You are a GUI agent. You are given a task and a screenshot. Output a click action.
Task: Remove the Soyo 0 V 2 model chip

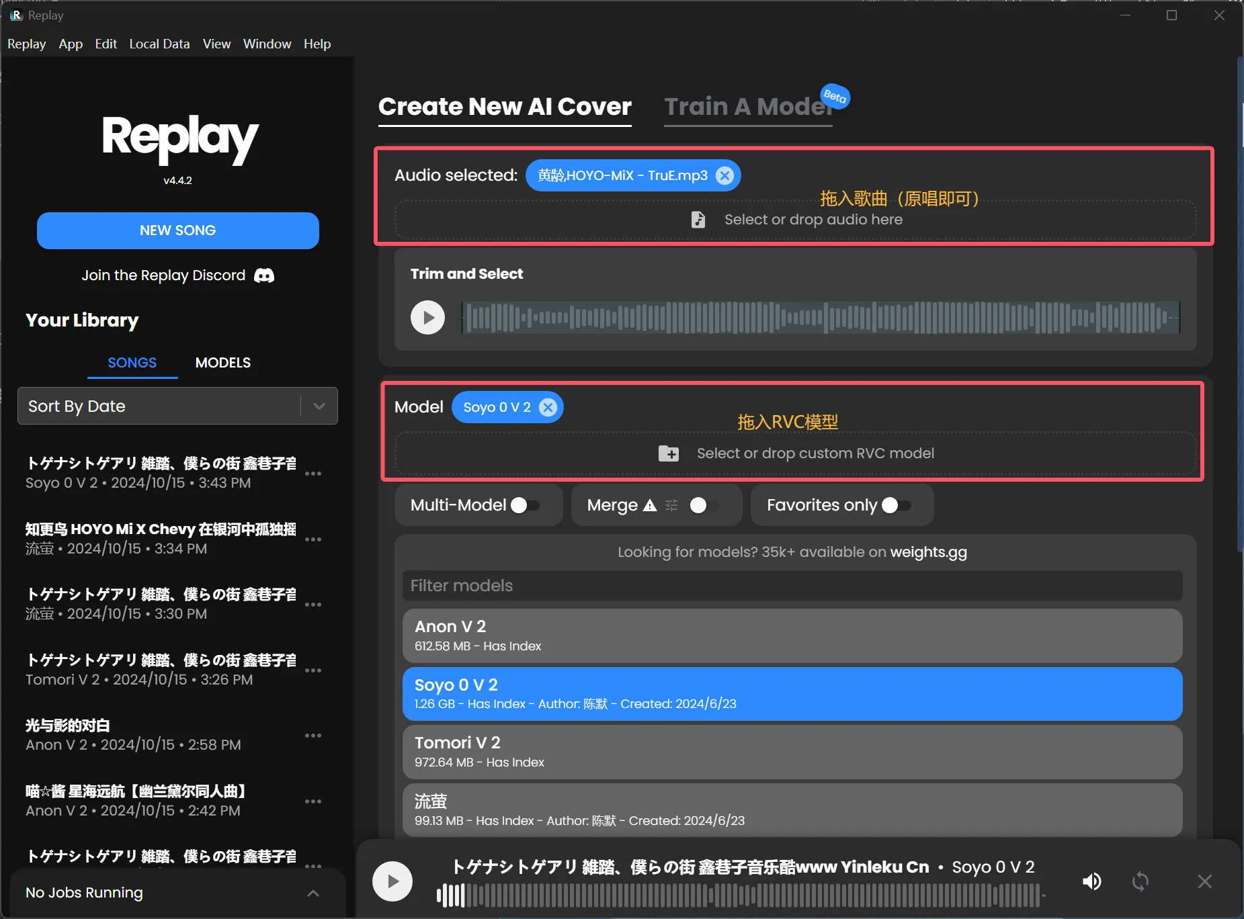pyautogui.click(x=548, y=407)
